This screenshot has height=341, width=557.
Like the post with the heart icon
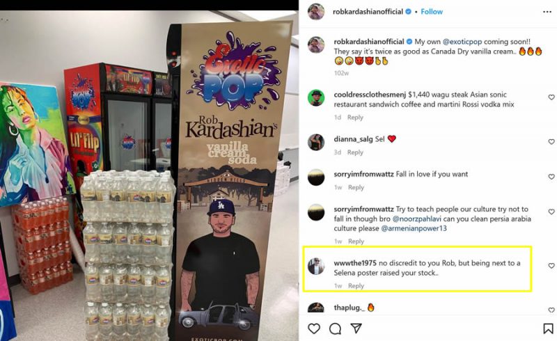[x=314, y=328]
